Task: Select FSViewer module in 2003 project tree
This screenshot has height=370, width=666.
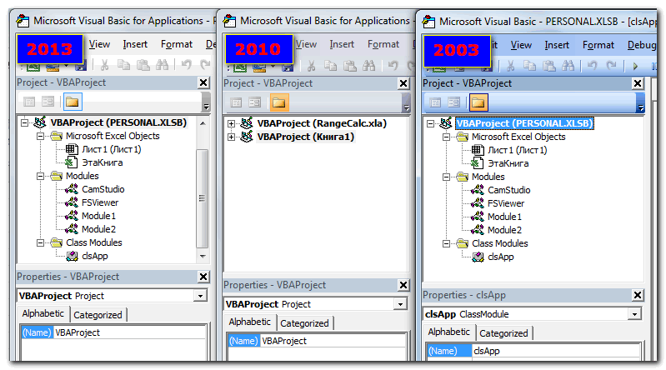Action: tap(506, 203)
